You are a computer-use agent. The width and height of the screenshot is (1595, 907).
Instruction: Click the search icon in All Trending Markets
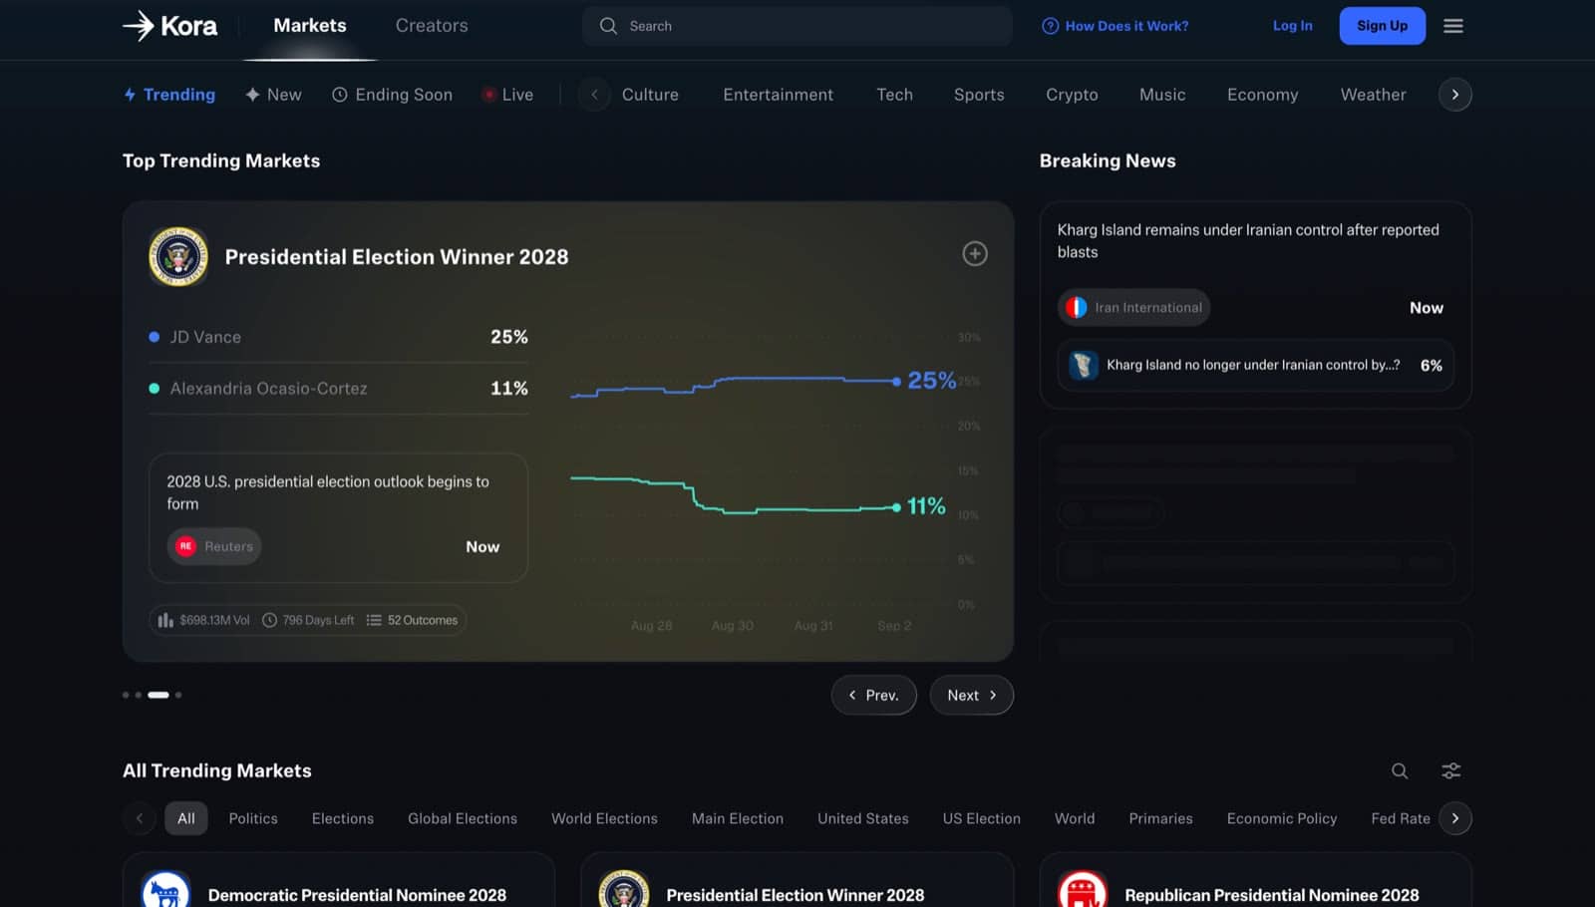coord(1400,770)
